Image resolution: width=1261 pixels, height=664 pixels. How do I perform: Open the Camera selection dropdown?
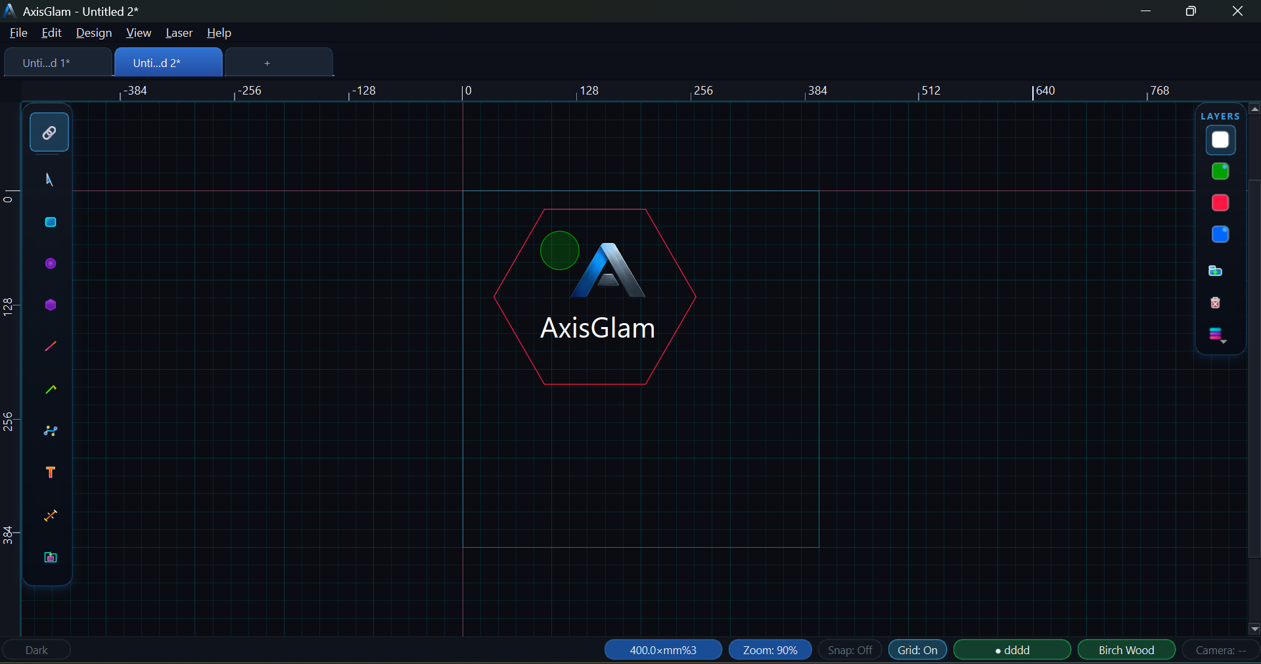pyautogui.click(x=1220, y=650)
